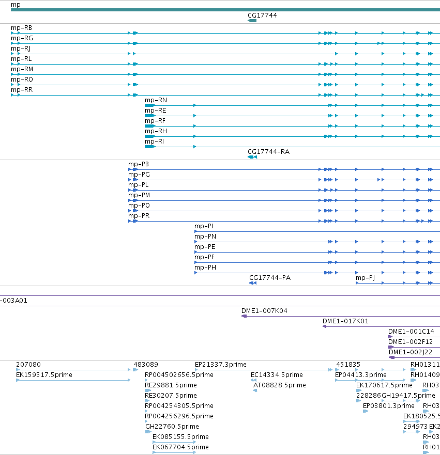This screenshot has height=455, width=440.
Task: Select transcript mp-RI label
Action: (155, 142)
